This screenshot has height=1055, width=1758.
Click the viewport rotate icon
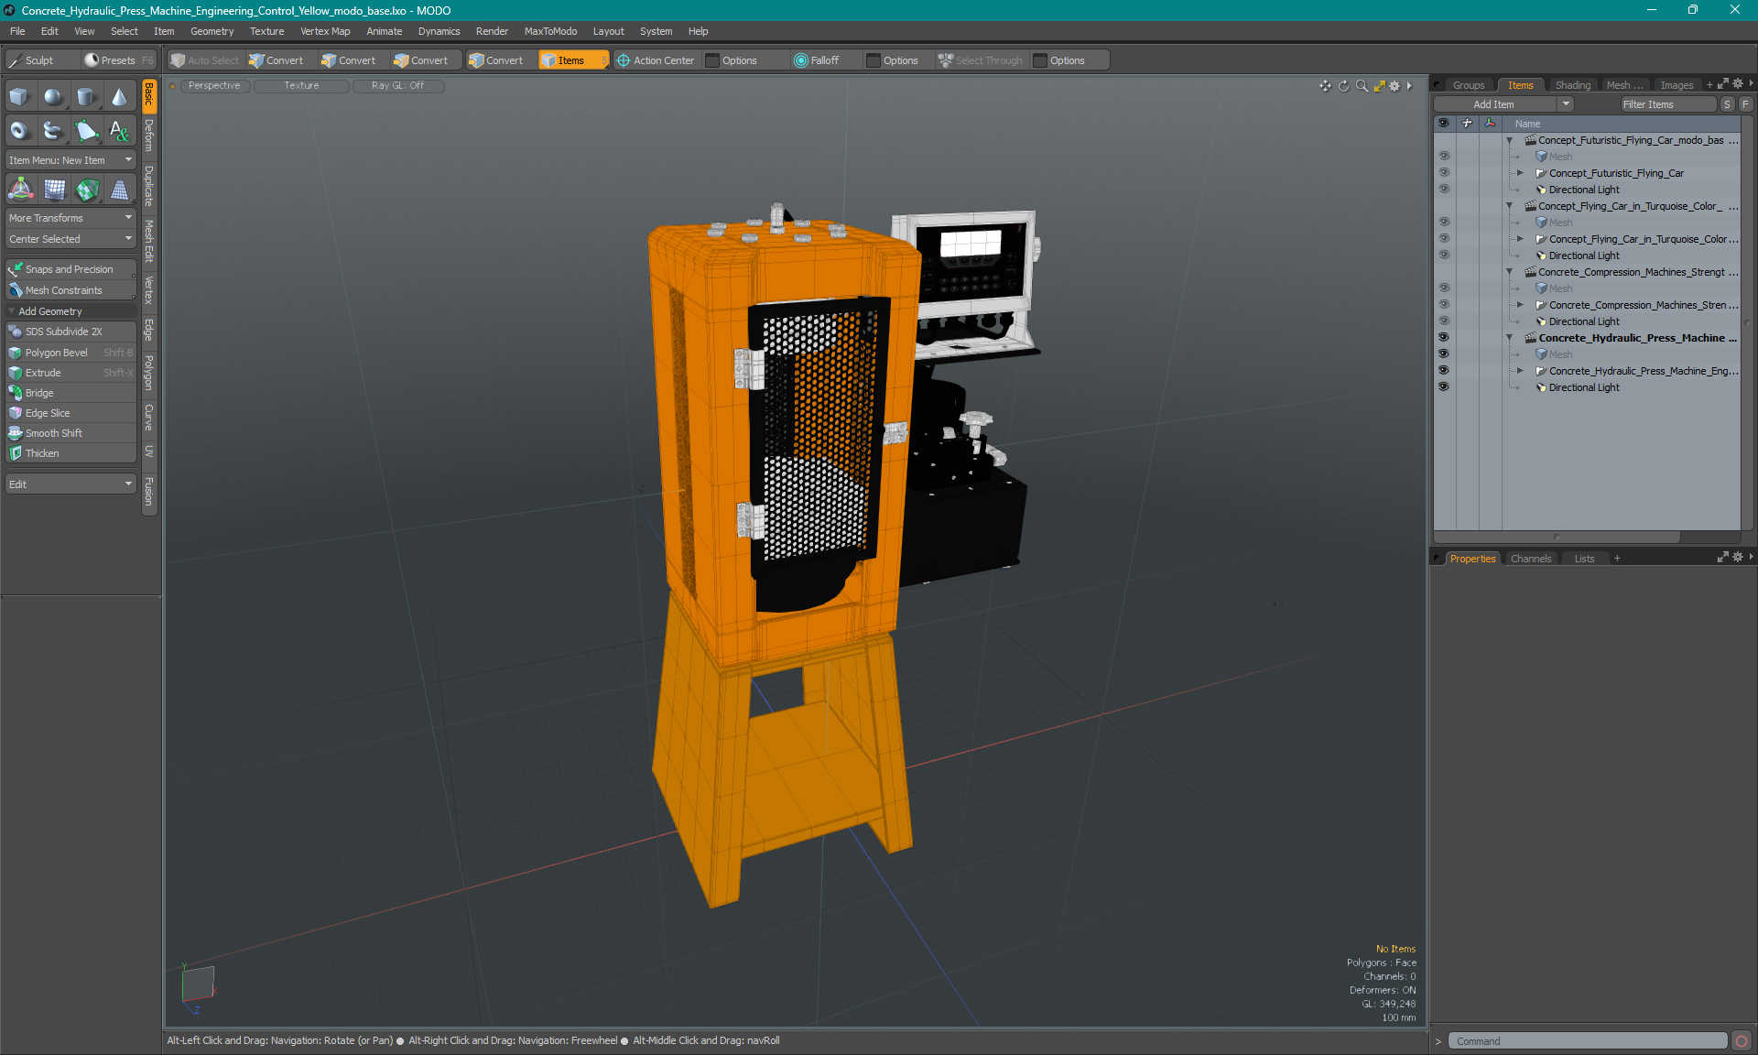[1343, 86]
